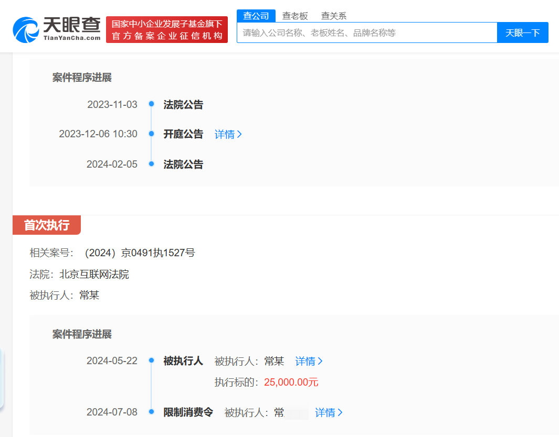Image resolution: width=559 pixels, height=437 pixels.
Task: Expand 被执行人 details via its chevron
Action: click(309, 361)
